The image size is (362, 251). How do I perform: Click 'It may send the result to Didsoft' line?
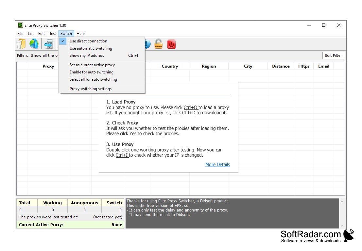click(x=158, y=214)
